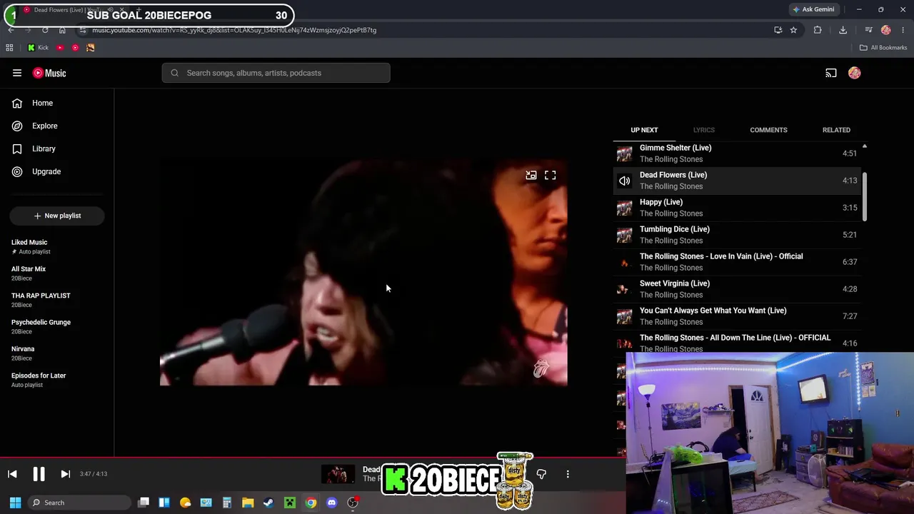
Task: Pause the current song
Action: coord(39,474)
